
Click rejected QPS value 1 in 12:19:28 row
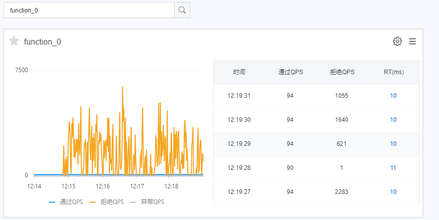pyautogui.click(x=341, y=168)
